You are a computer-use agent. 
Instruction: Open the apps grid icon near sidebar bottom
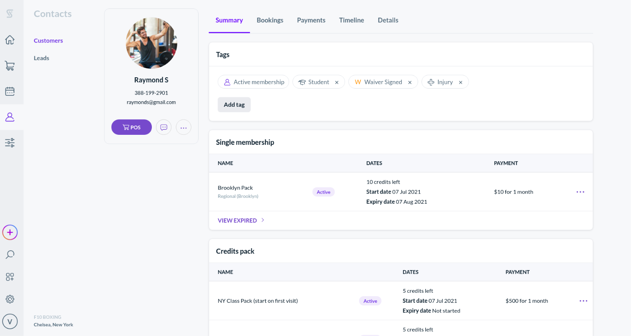(10, 277)
